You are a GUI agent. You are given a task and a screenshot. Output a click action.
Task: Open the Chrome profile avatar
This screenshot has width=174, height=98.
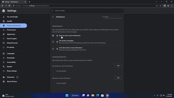click(168, 6)
